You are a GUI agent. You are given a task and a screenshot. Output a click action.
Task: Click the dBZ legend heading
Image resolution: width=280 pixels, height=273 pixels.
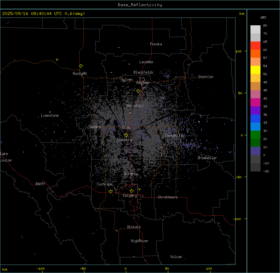(x=263, y=17)
